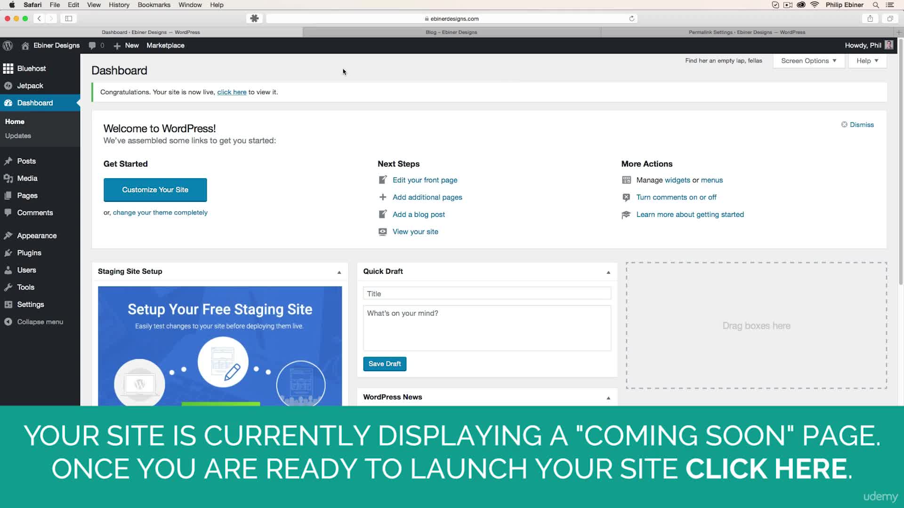The image size is (904, 508).
Task: Click the Media icon in sidebar
Action: click(x=8, y=178)
